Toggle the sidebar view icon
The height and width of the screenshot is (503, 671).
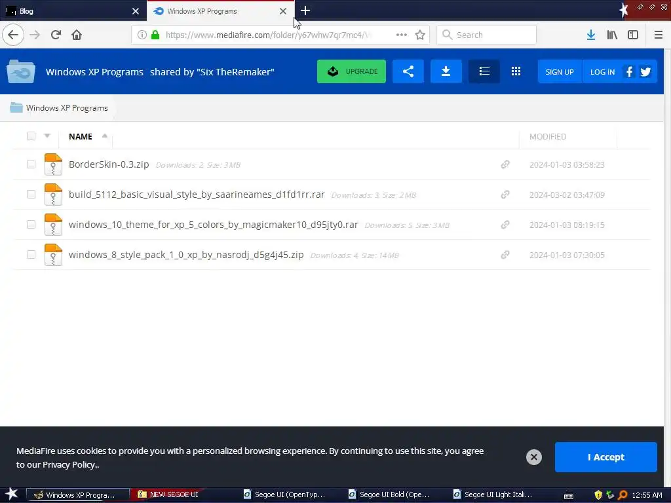(x=633, y=35)
